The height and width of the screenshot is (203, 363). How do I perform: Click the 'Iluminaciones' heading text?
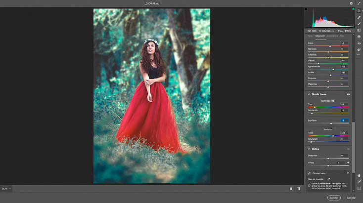[x=327, y=101]
